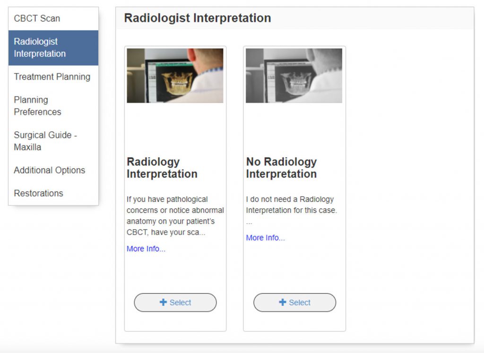Navigate to Surgical Guide - Maxilla
The width and height of the screenshot is (484, 353).
click(x=45, y=141)
